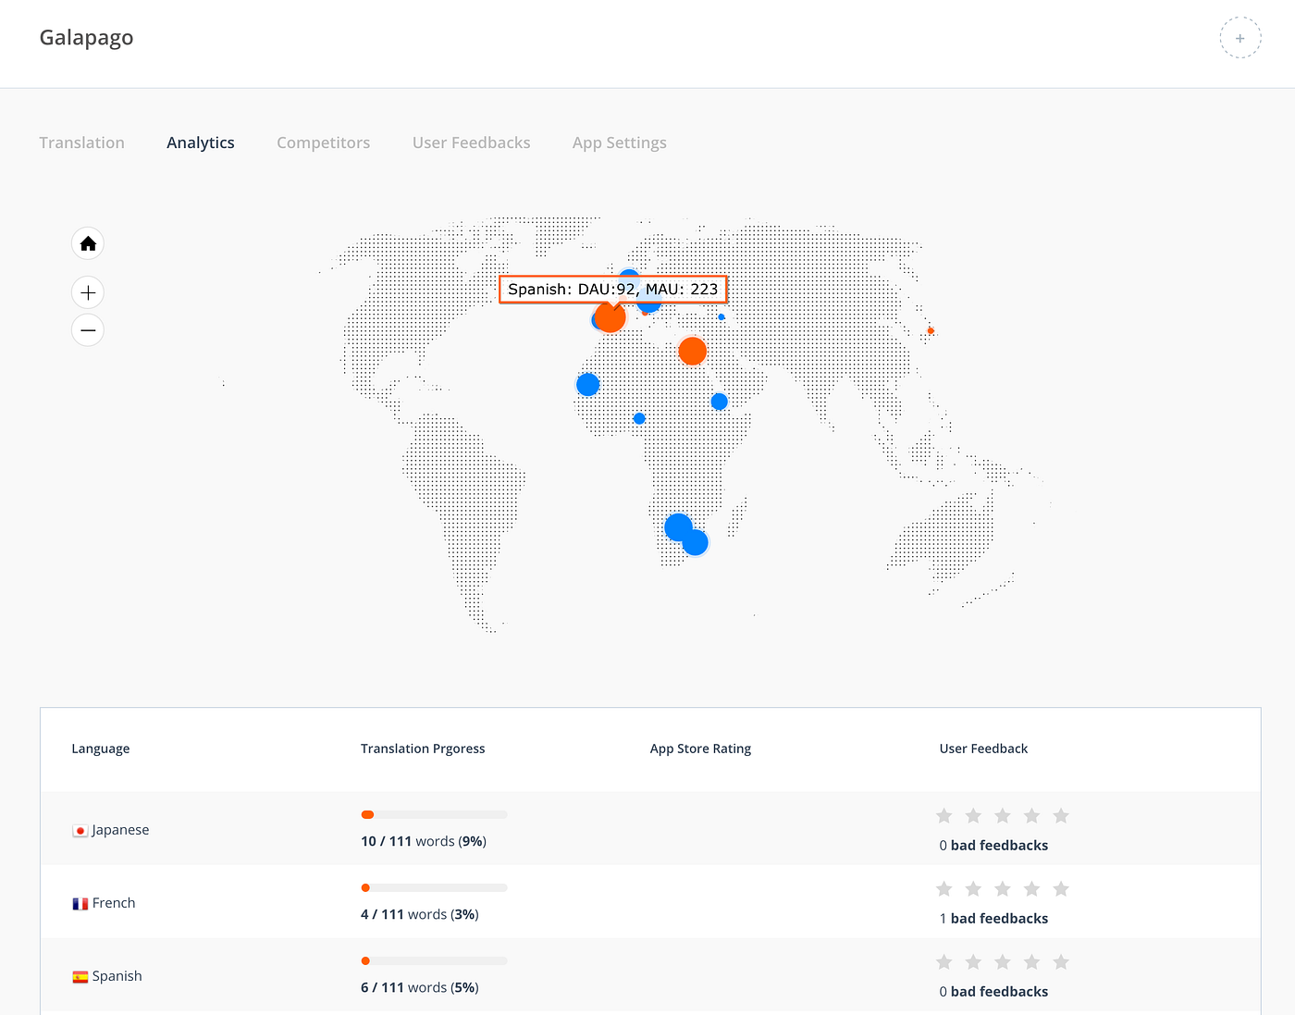Click the first star in the Japanese row
Viewport: 1295px width, 1015px height.
pos(943,815)
